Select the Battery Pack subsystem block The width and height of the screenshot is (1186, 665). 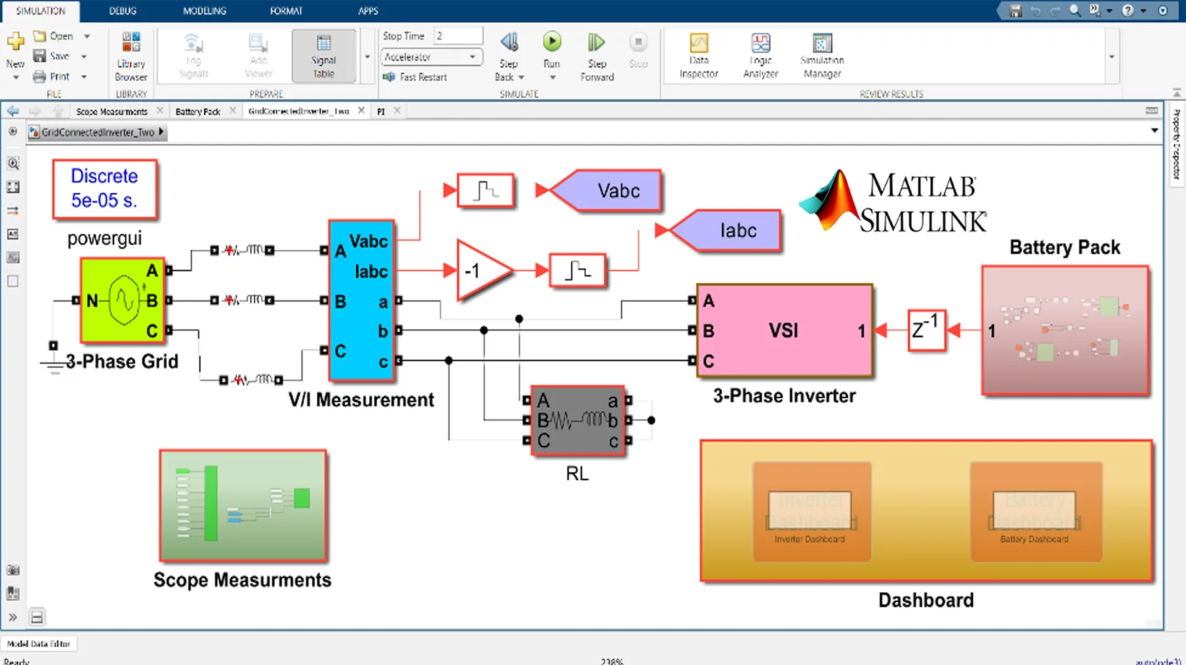tap(1065, 331)
